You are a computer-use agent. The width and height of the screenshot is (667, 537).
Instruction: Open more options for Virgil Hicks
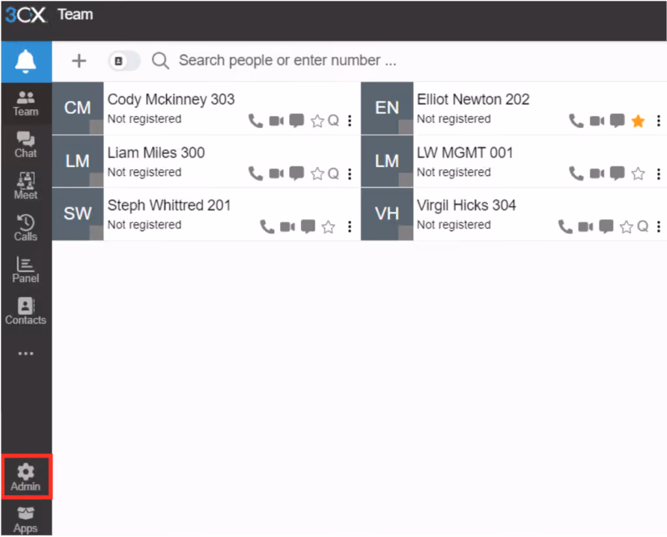point(659,227)
